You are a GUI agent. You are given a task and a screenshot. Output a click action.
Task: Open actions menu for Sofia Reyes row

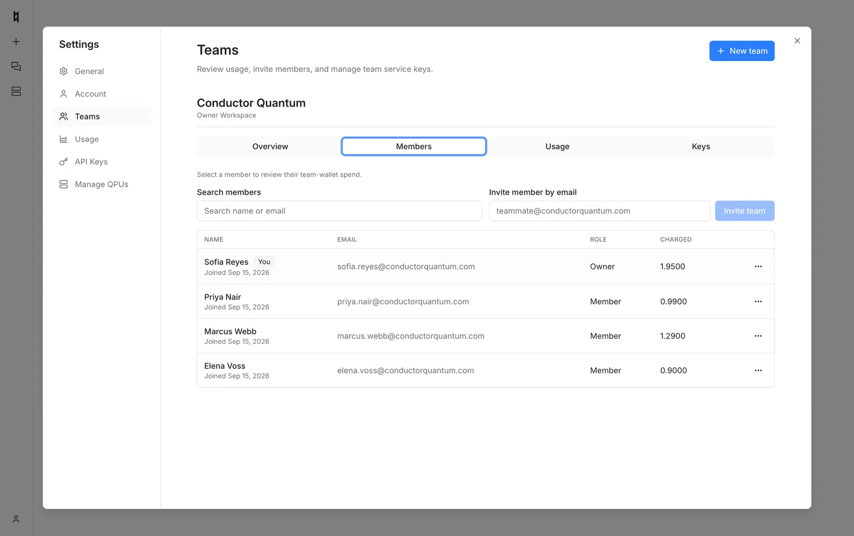pyautogui.click(x=758, y=266)
